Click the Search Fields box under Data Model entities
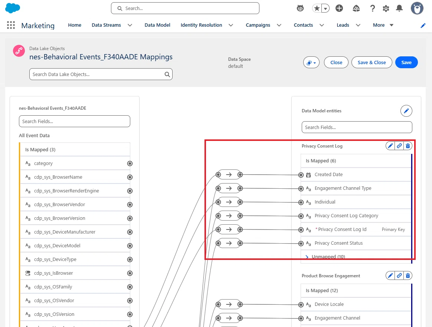Screen dimensions: 432x327 click(x=357, y=127)
